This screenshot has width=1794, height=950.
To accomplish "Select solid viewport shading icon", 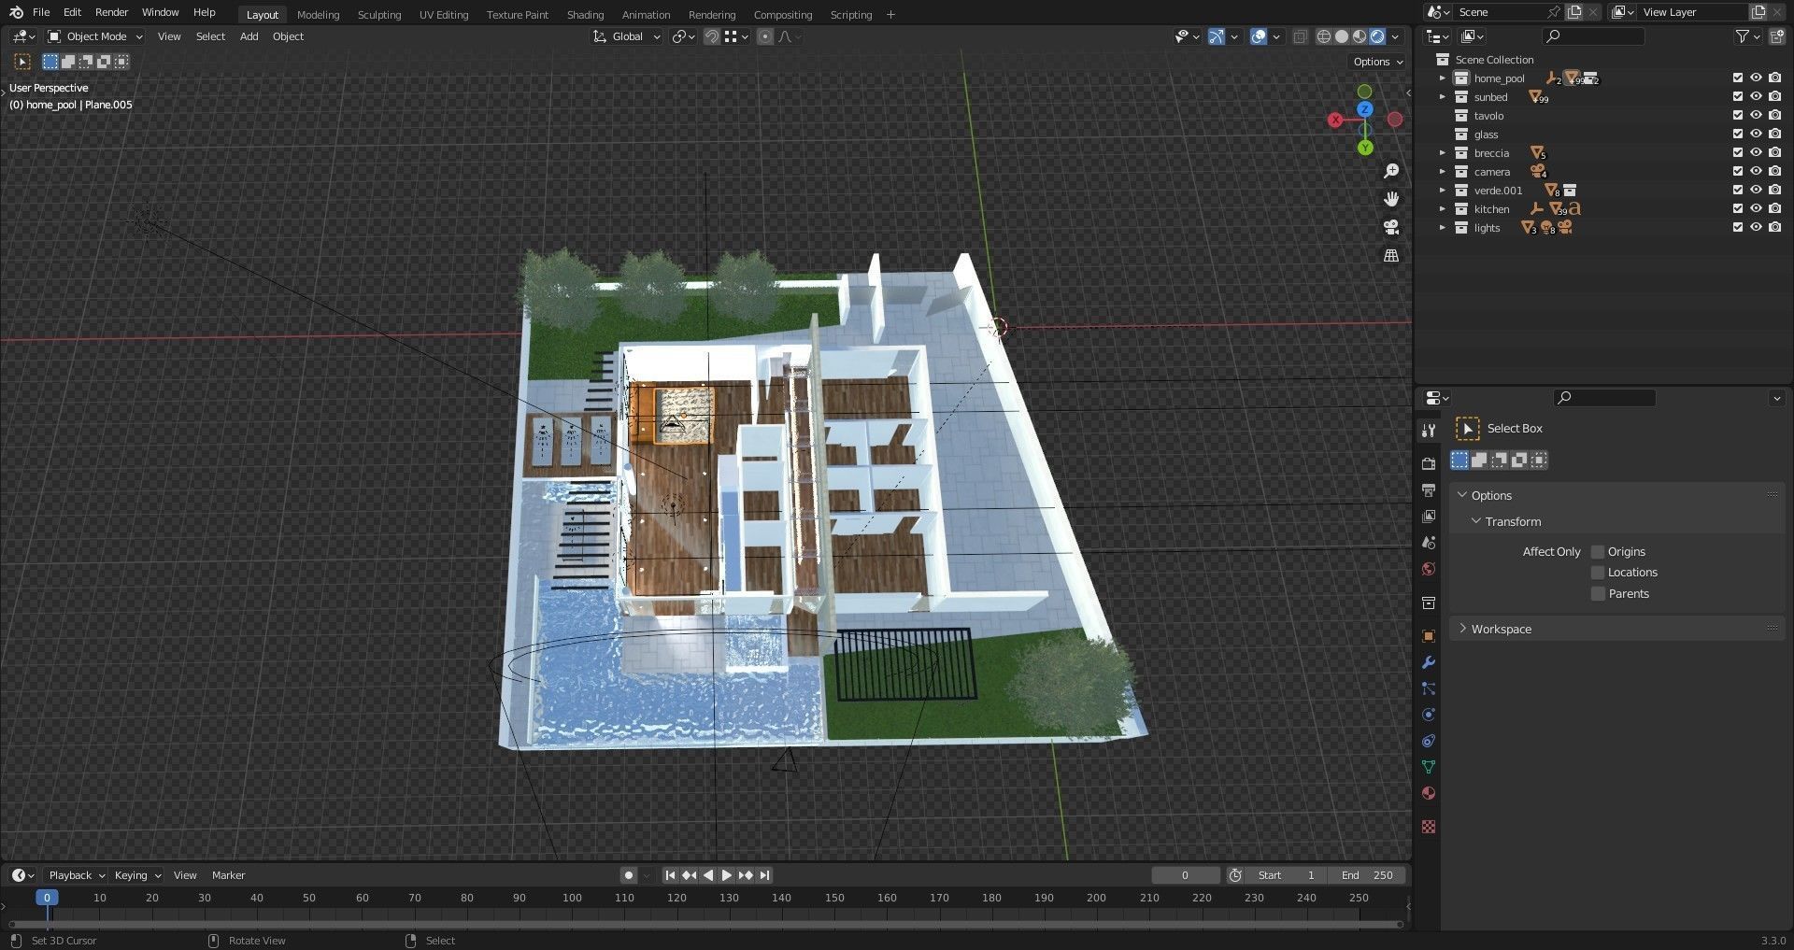I will [x=1342, y=36].
